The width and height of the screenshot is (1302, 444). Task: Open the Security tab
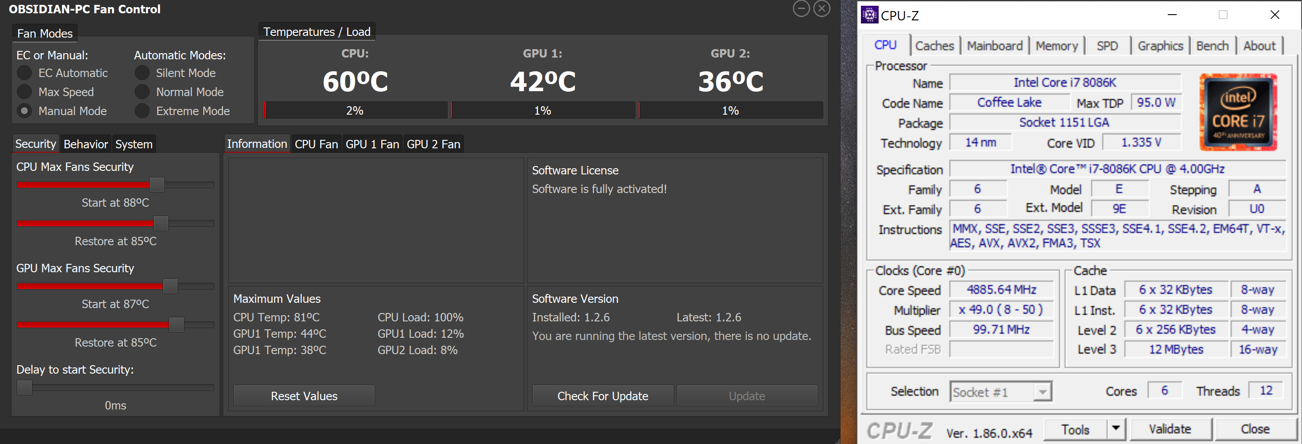35,144
